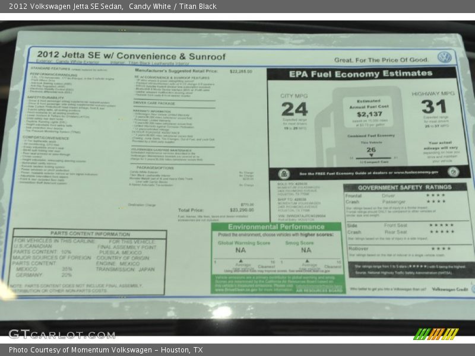475x356 pixels.
Task: Click the annual fuel cost $2,137
Action: (369, 115)
